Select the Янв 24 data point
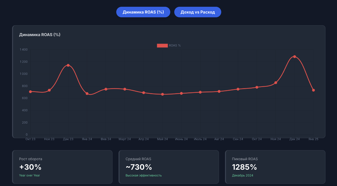Viewport: 337px width, 186px height. (87, 94)
